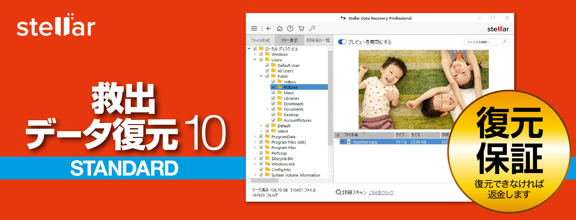Switch to the ツリー表示 tab
This screenshot has width=576, height=220.
289,40
